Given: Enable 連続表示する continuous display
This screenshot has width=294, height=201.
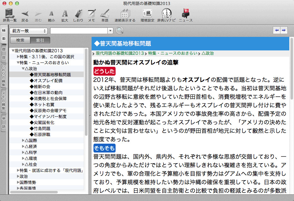Looking at the screenshot, I should [125, 15].
